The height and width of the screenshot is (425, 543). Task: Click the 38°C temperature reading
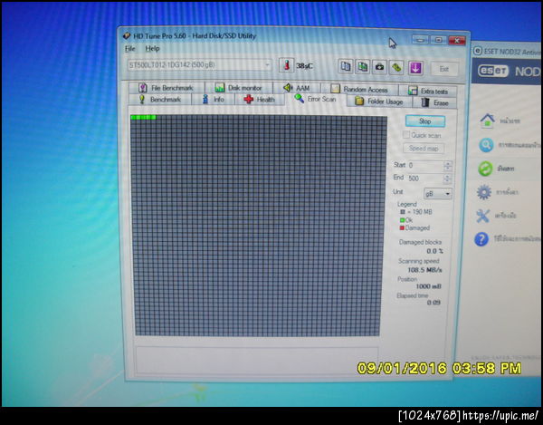tap(304, 66)
